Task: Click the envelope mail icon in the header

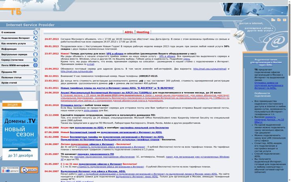Action: (285, 20)
